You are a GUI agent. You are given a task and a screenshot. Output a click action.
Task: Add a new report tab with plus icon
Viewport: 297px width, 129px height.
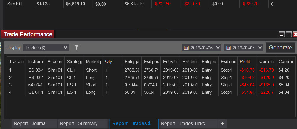(223, 123)
